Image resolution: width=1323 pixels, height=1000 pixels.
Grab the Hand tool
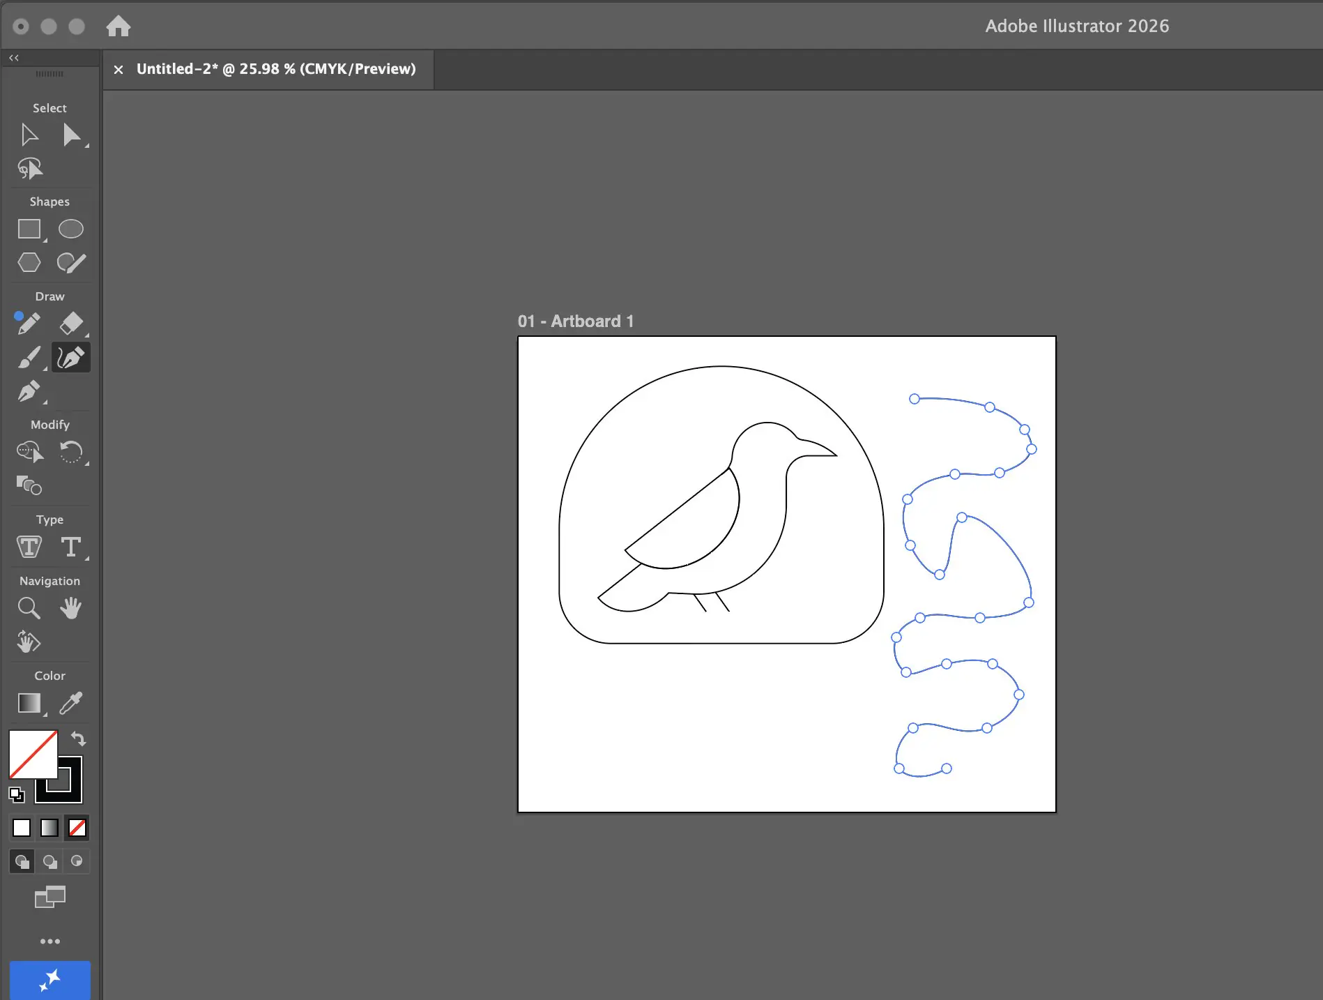click(70, 607)
